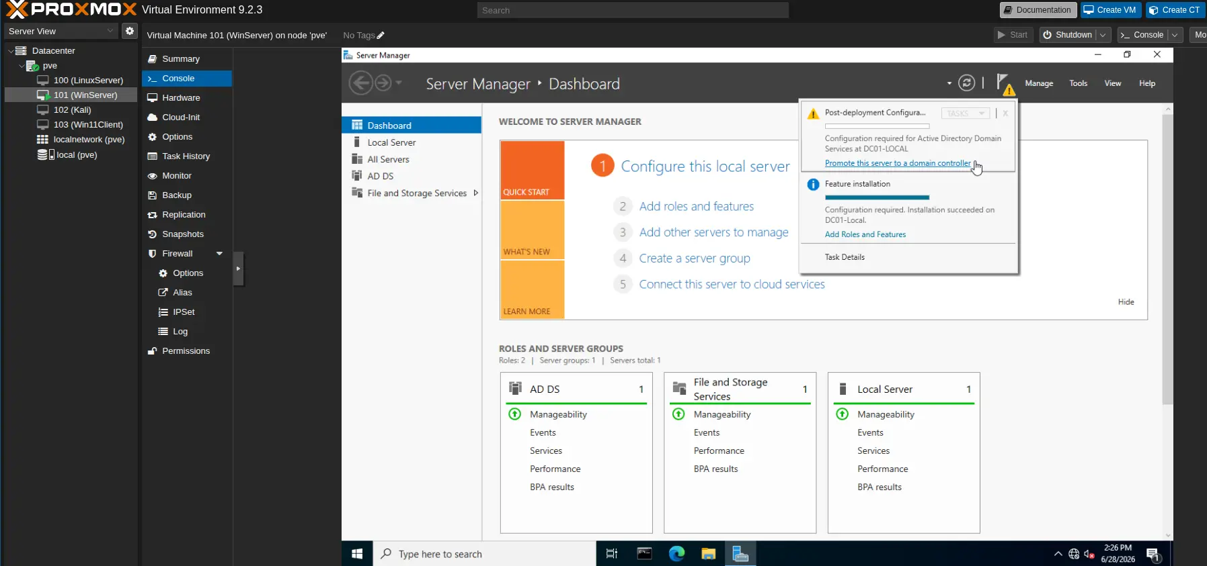Open the Shutdown dropdown arrow
Viewport: 1207px width, 566px height.
tap(1103, 35)
